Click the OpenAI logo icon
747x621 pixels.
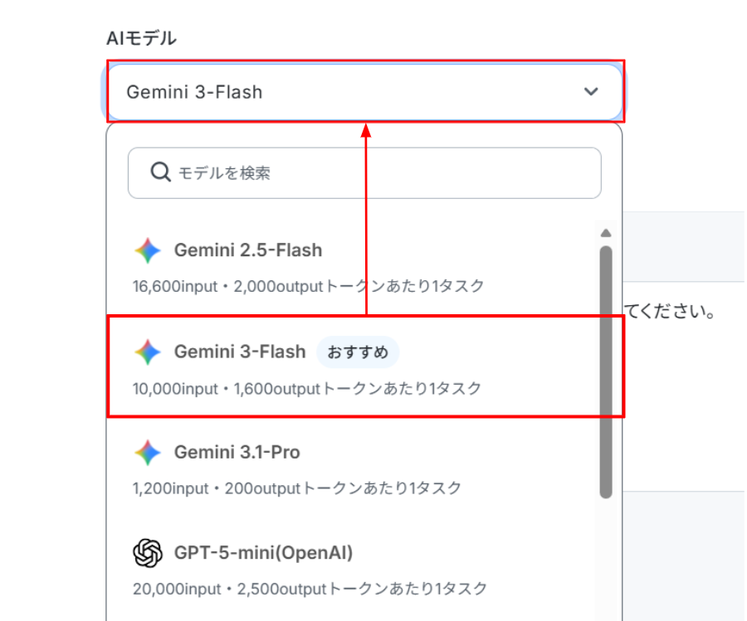click(x=148, y=553)
